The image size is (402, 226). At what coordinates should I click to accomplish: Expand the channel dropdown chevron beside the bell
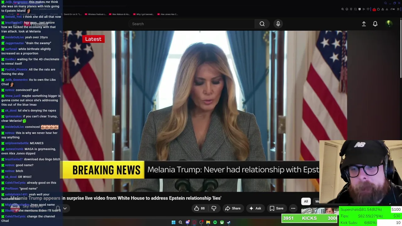pyautogui.click(x=65, y=208)
